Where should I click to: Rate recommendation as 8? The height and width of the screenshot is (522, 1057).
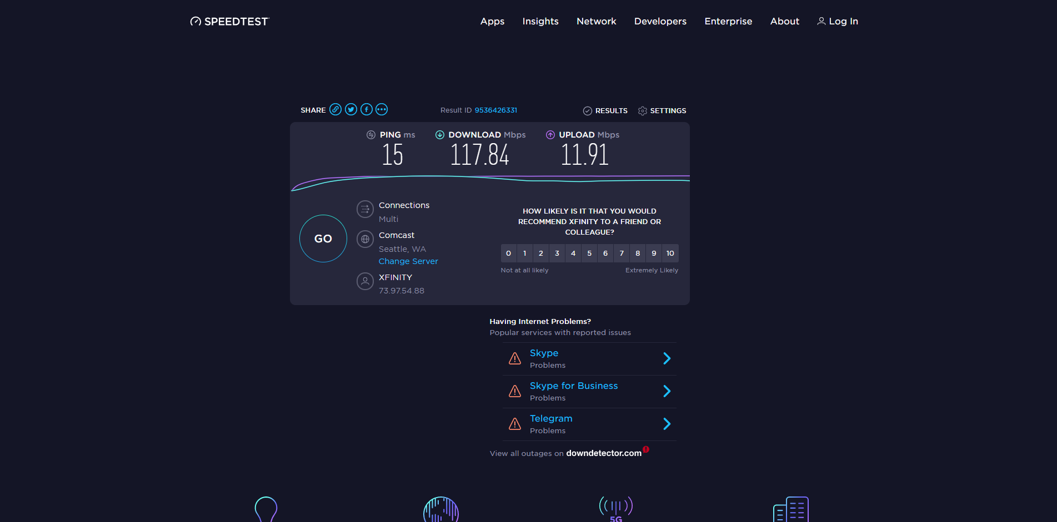(x=638, y=253)
